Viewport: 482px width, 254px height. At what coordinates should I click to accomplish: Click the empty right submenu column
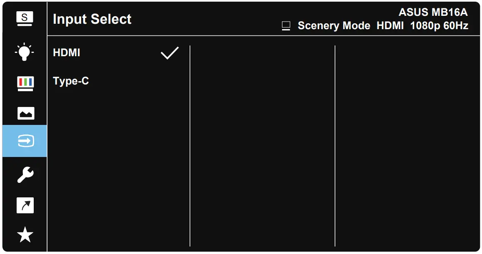(406, 146)
